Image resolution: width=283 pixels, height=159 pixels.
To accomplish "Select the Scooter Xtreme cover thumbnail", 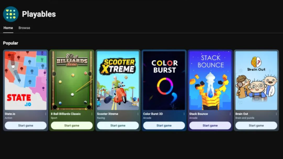I will coord(118,80).
